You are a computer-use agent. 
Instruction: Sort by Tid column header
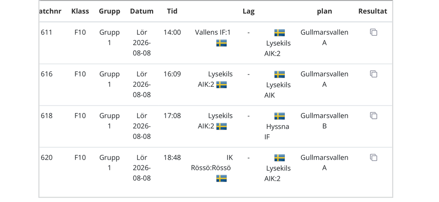point(172,11)
